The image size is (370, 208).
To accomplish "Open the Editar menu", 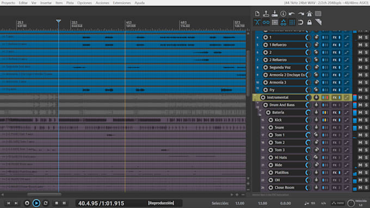I will click(x=23, y=3).
